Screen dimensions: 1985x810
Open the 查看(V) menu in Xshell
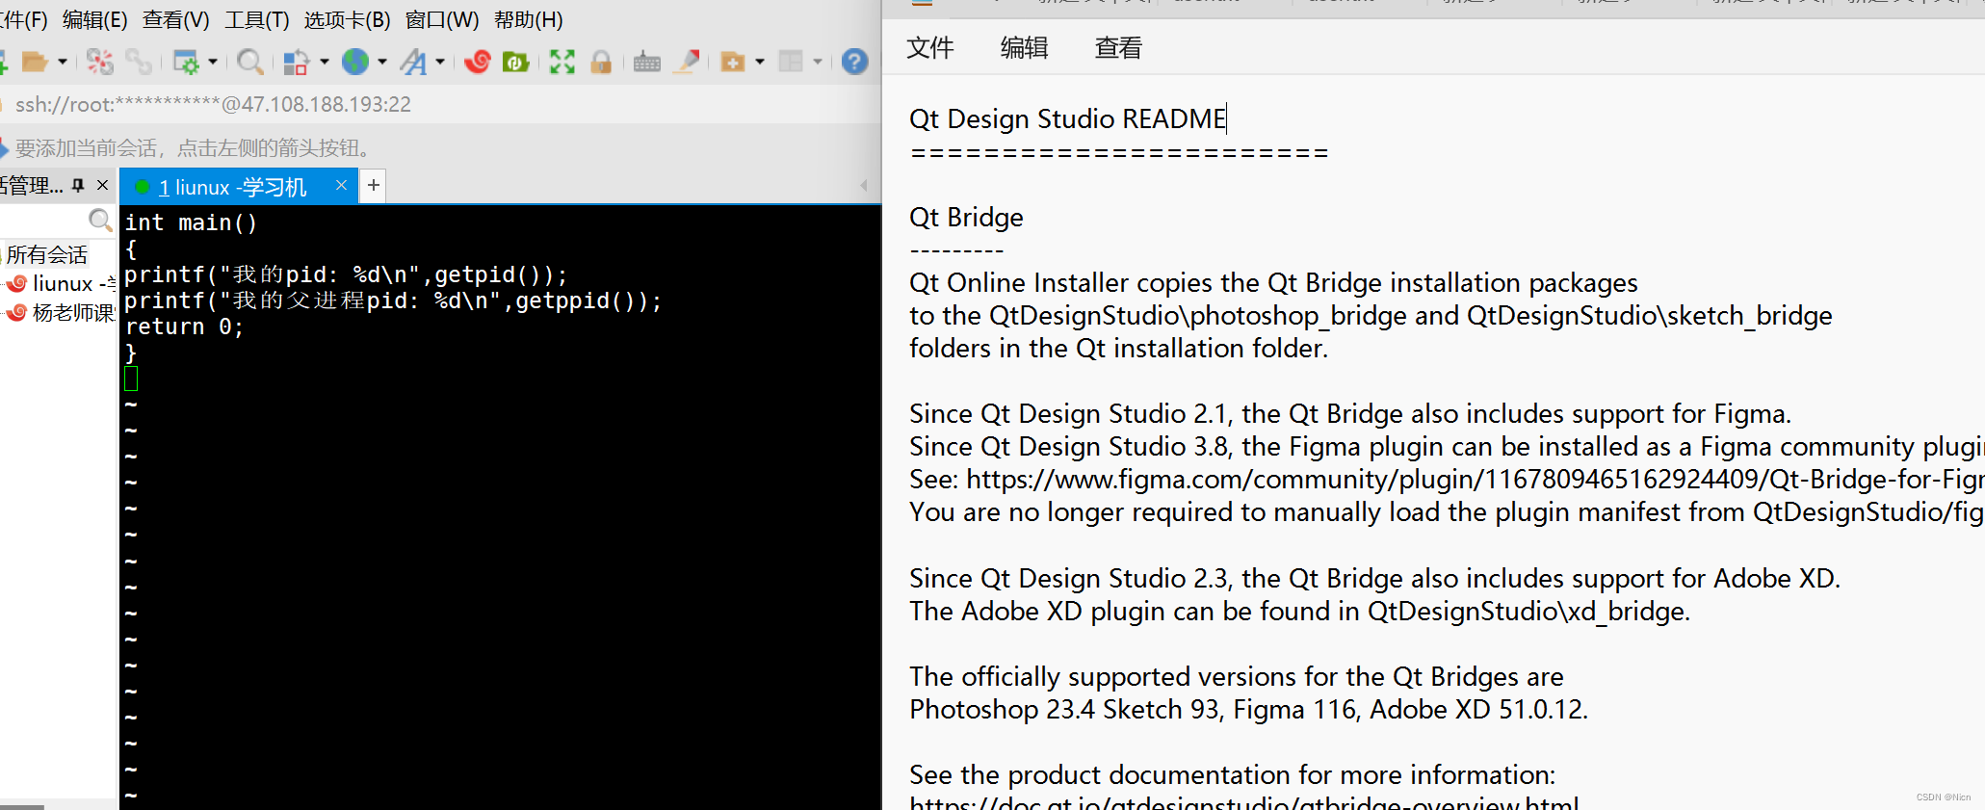(175, 19)
